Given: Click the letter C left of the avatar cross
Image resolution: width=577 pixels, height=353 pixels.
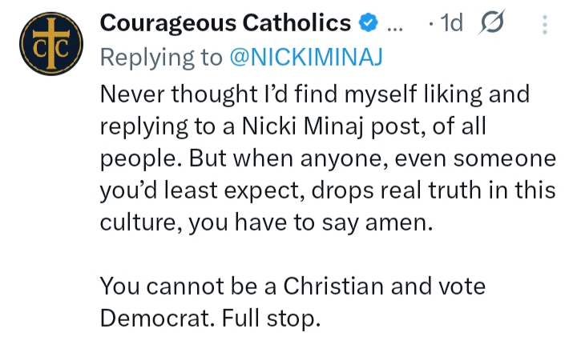Looking at the screenshot, I should point(40,49).
